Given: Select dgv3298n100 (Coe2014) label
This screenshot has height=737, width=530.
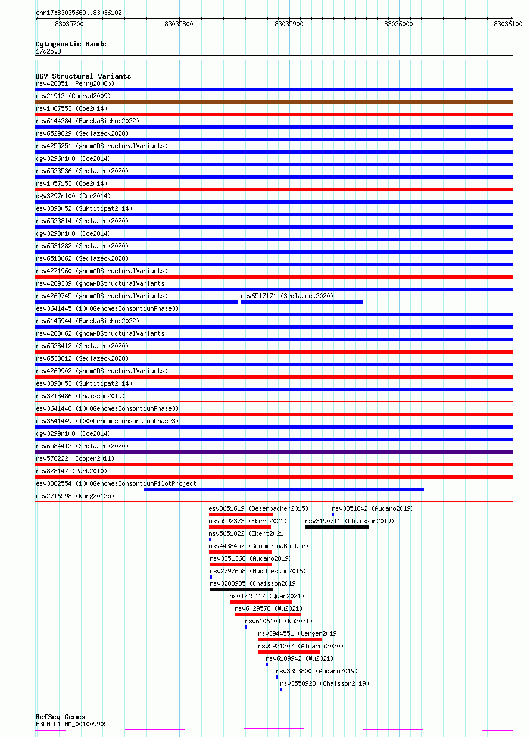Looking at the screenshot, I should click(x=73, y=233).
